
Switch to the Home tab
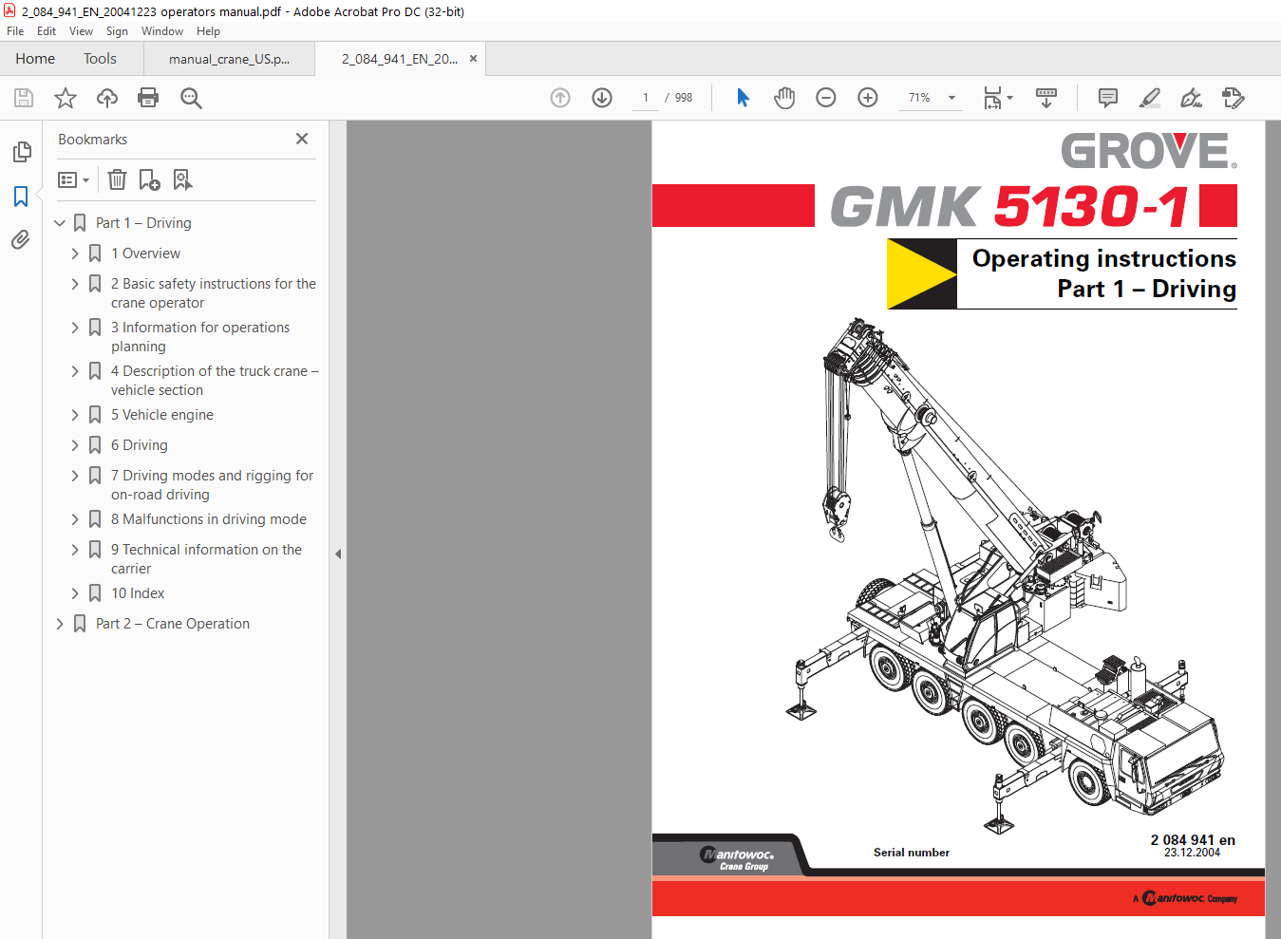coord(35,59)
